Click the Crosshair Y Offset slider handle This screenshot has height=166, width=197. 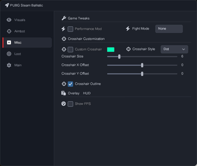[142, 74]
